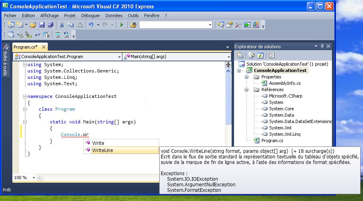Screen dimensions: 363x201
Task: Click inside the toolbar Find combo box
Action: coord(174,25)
